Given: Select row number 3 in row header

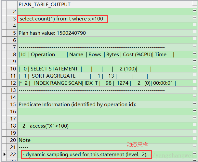Looking at the screenshot, I should click(x=12, y=19).
